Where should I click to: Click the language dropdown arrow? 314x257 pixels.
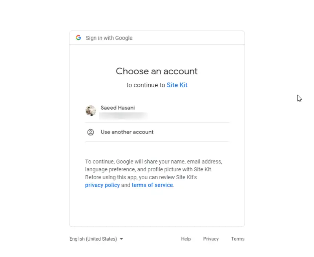coord(122,239)
